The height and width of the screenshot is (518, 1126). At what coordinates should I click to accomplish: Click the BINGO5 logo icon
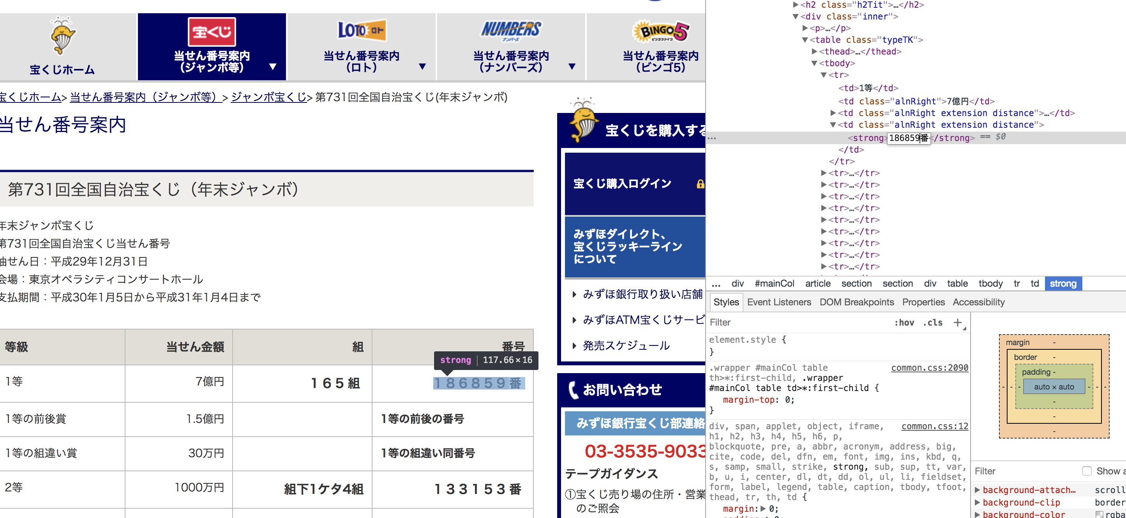click(660, 32)
